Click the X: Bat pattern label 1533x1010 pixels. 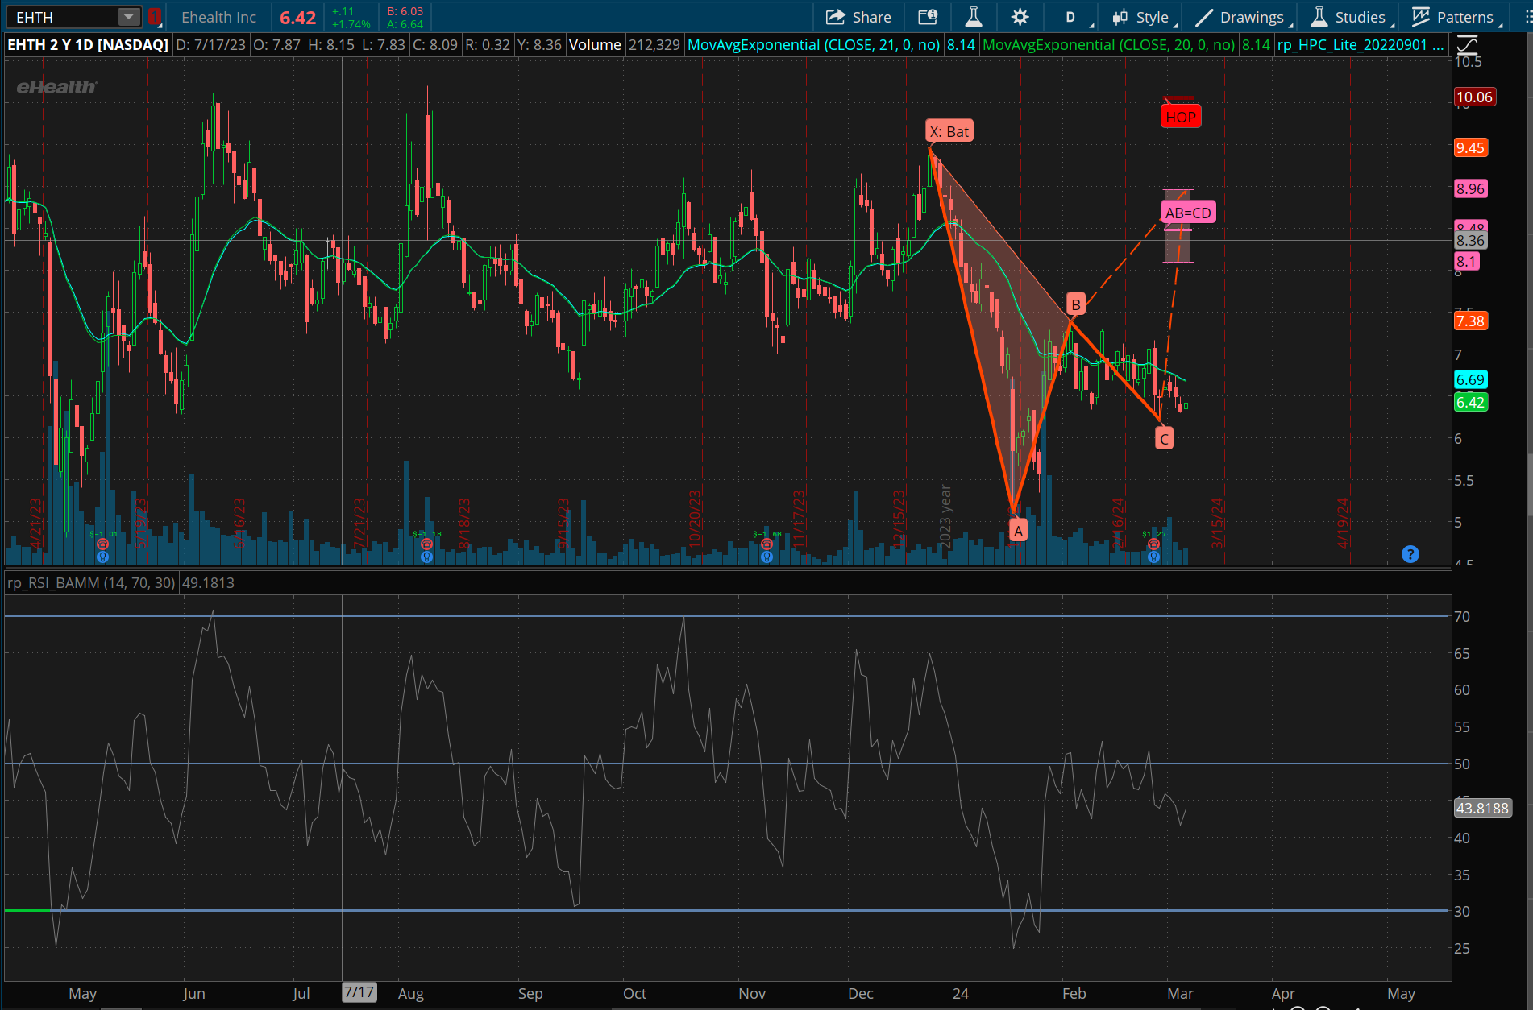point(949,131)
